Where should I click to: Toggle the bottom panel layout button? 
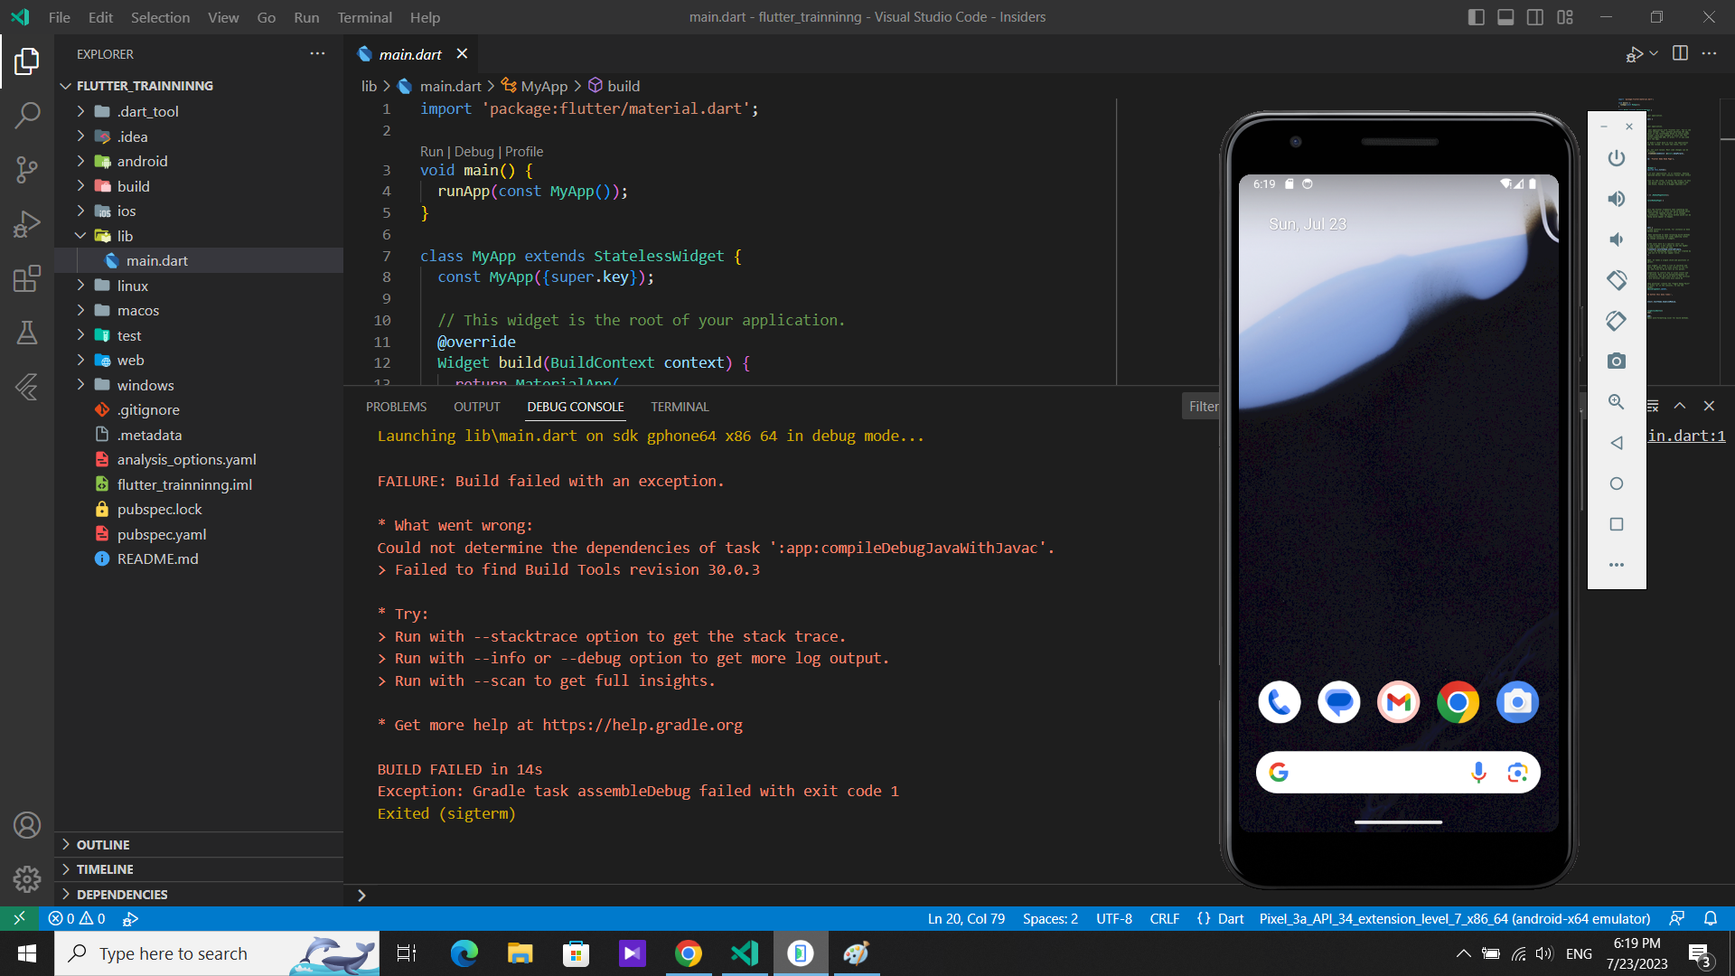1505,17
